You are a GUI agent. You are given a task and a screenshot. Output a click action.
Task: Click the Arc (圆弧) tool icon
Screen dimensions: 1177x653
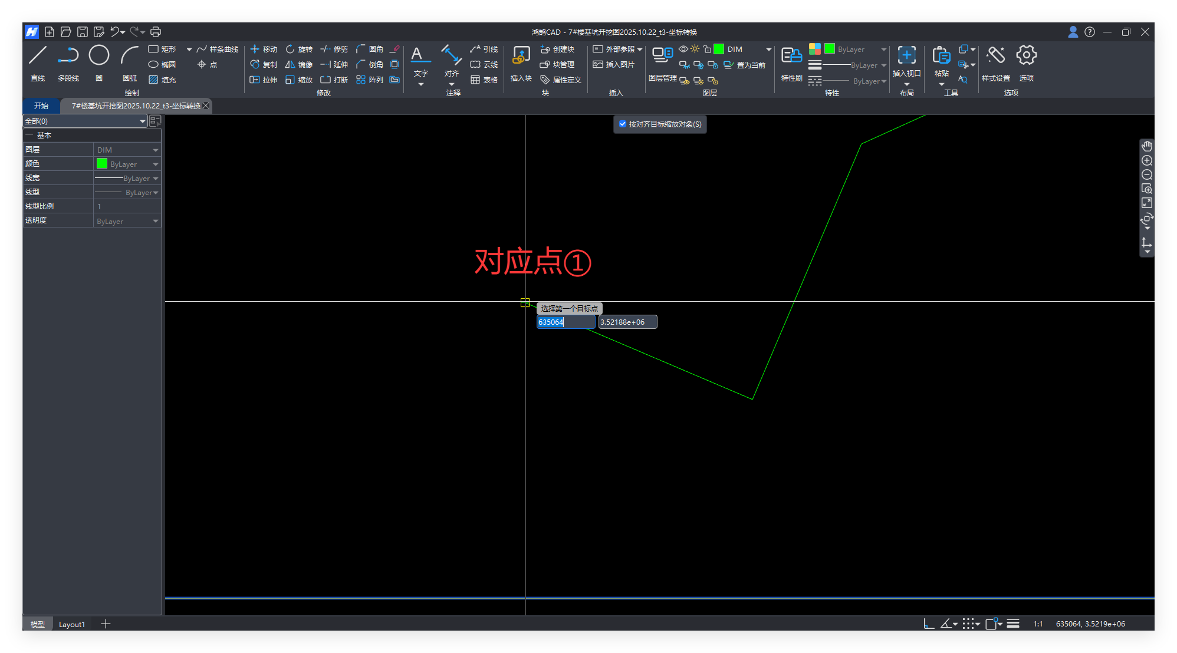129,56
